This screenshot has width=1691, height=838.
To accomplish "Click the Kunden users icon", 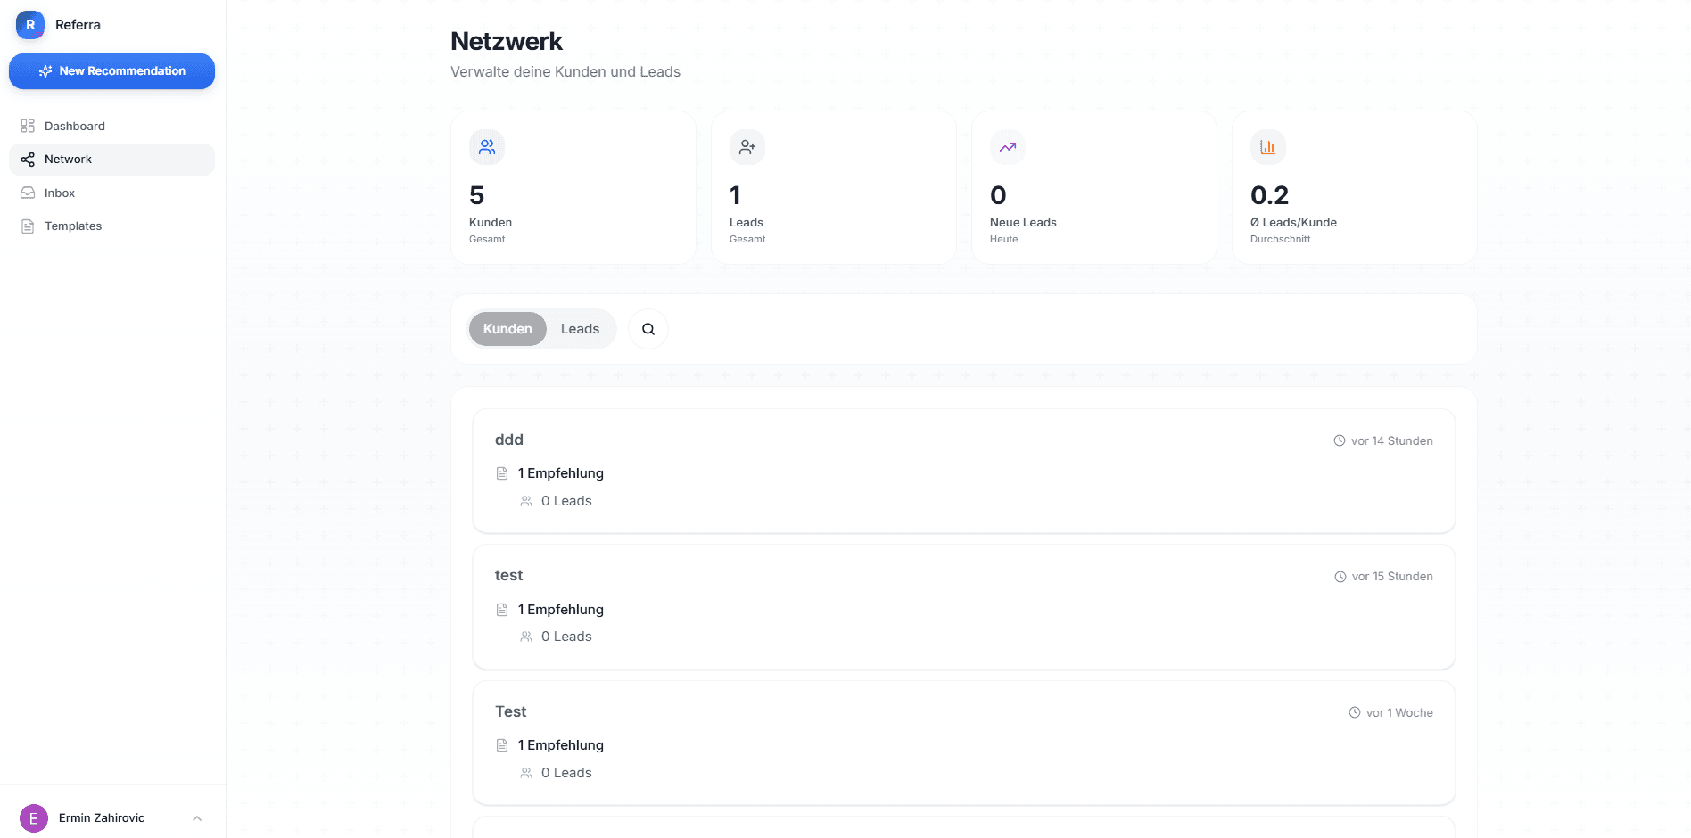I will pyautogui.click(x=487, y=147).
